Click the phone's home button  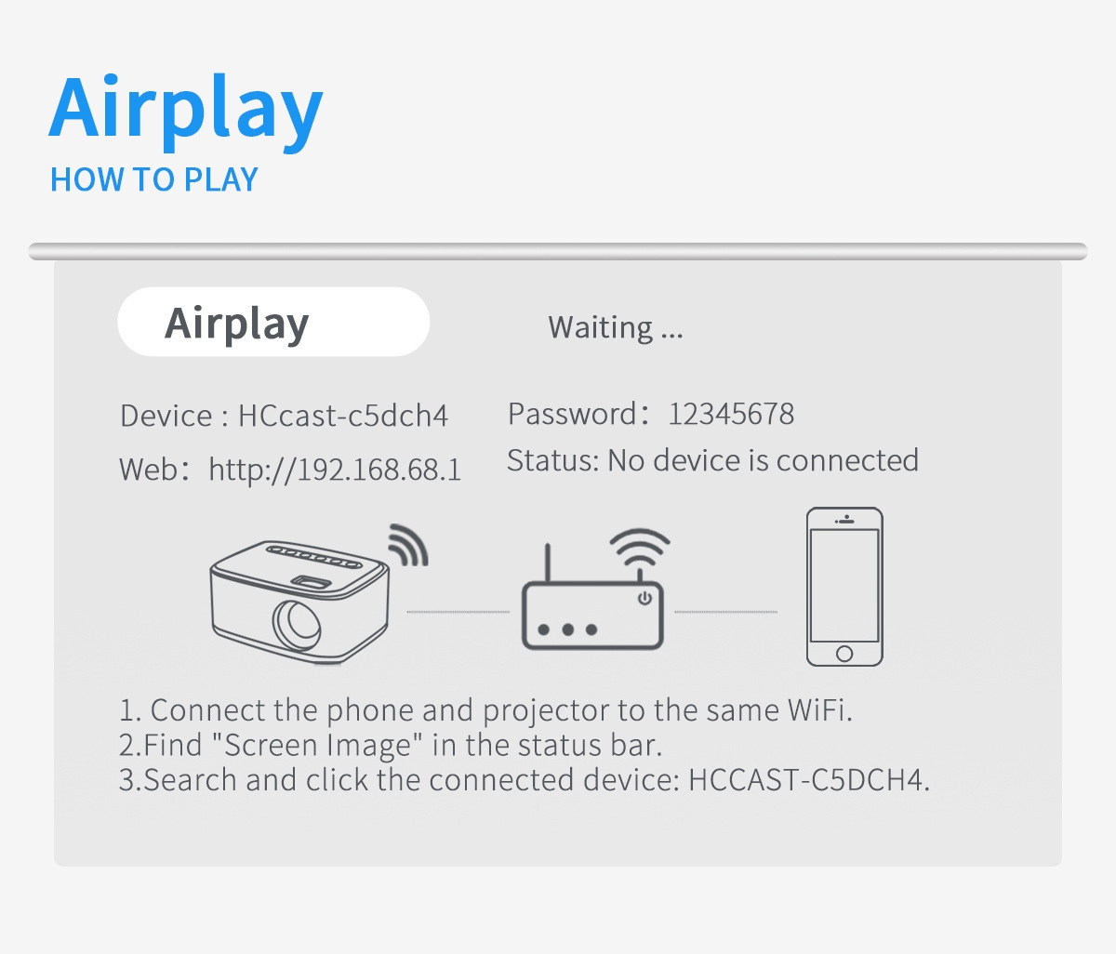click(x=844, y=653)
